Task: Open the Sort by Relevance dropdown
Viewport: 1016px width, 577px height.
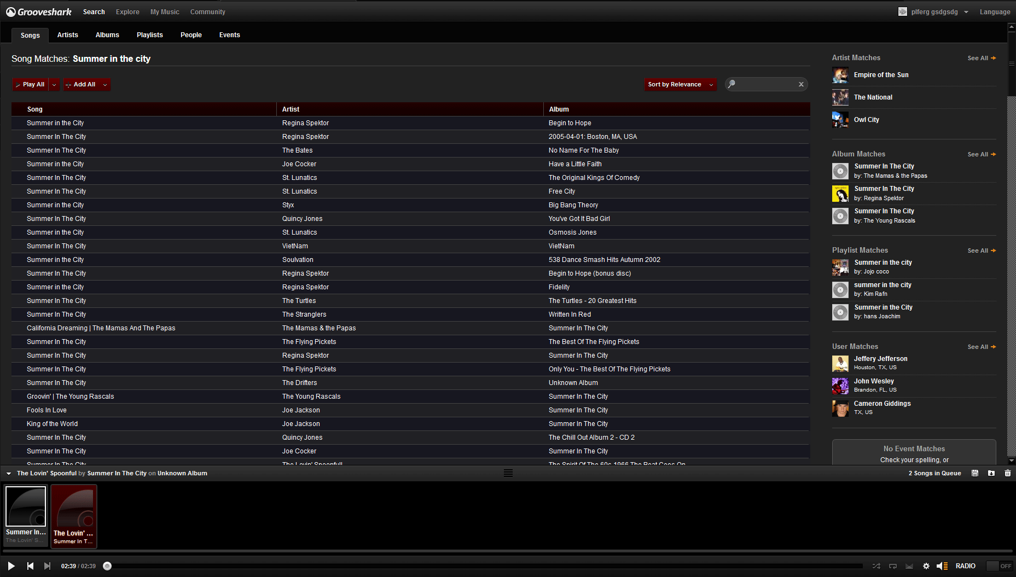Action: pyautogui.click(x=681, y=84)
